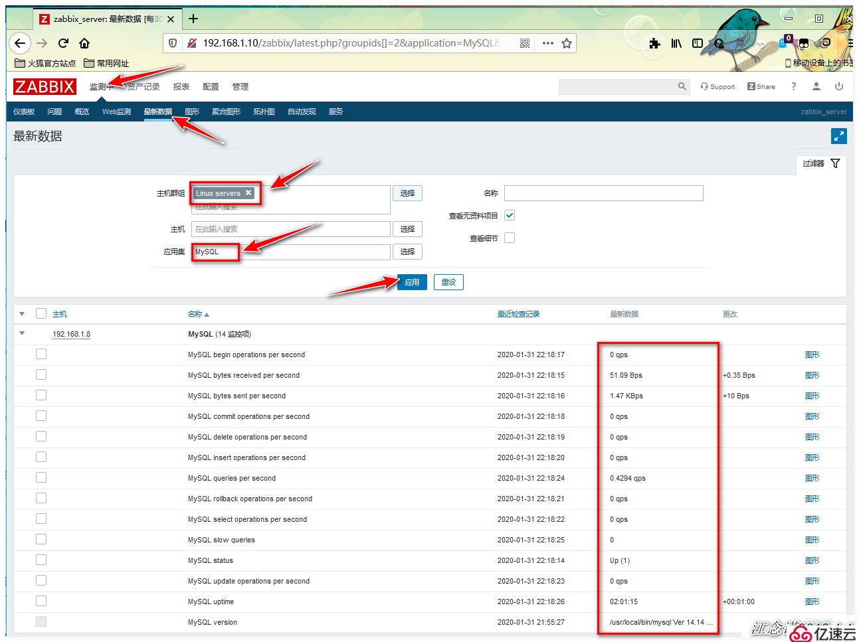Switch to the 仪表板 submenu tab

pos(24,112)
